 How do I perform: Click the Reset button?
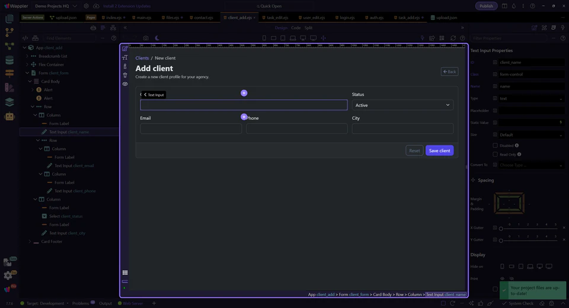[x=414, y=151]
